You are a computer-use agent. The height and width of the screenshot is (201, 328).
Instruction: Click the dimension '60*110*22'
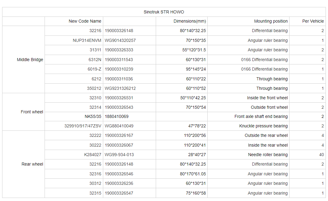pos(196,79)
